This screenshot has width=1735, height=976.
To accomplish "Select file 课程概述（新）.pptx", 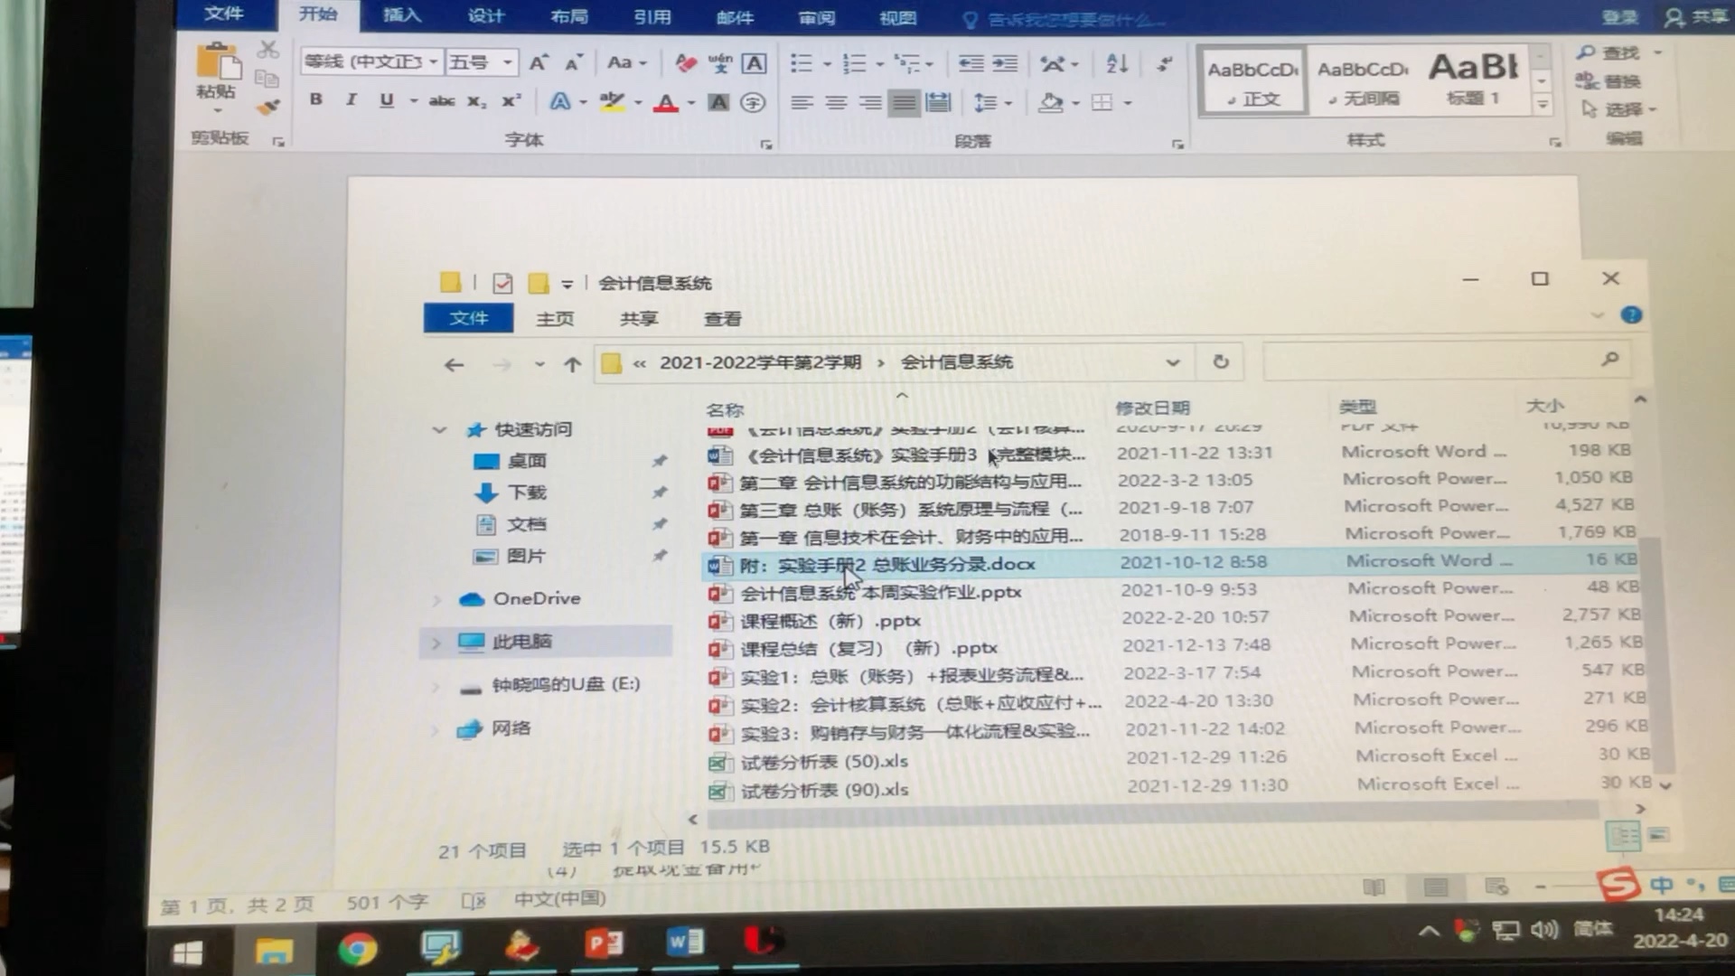I will click(x=830, y=621).
